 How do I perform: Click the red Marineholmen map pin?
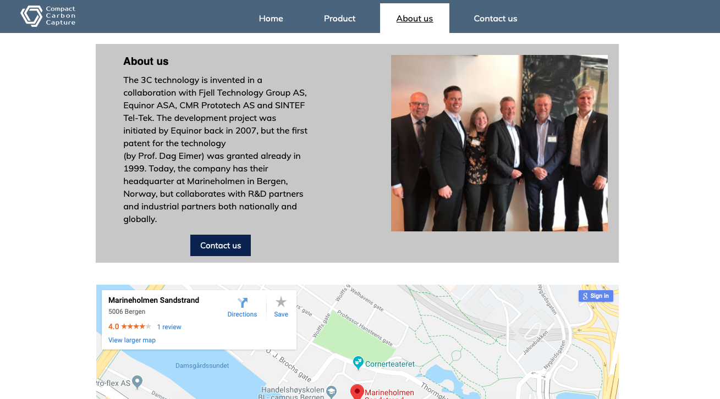tap(357, 392)
